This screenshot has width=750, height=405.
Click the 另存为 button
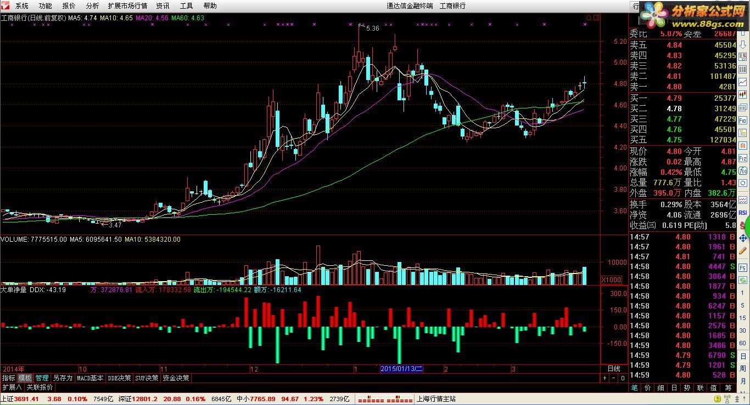tap(63, 378)
